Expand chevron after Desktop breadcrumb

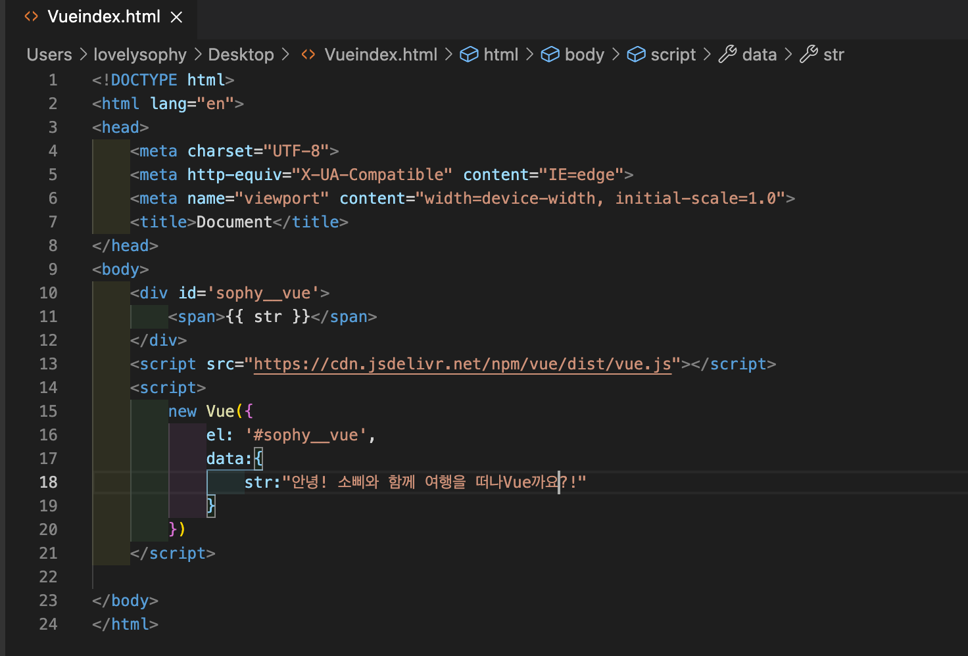pyautogui.click(x=285, y=55)
